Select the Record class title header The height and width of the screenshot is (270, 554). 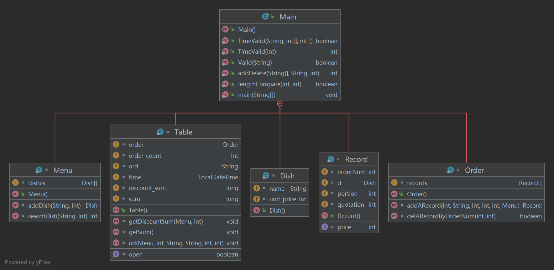[348, 159]
